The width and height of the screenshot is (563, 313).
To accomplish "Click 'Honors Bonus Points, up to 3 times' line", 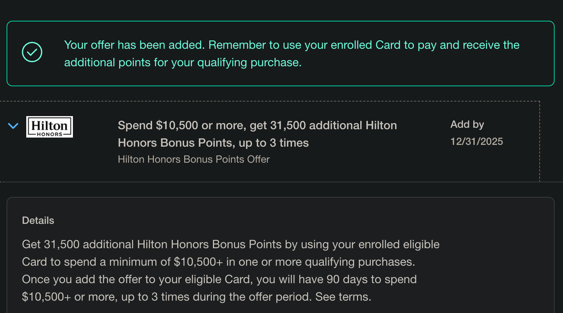I will [x=213, y=143].
